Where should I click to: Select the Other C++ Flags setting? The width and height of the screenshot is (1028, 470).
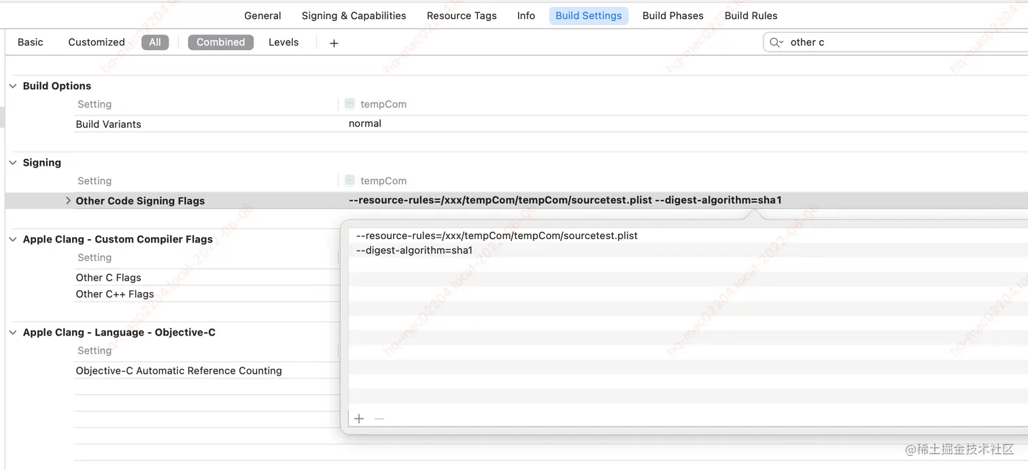115,294
